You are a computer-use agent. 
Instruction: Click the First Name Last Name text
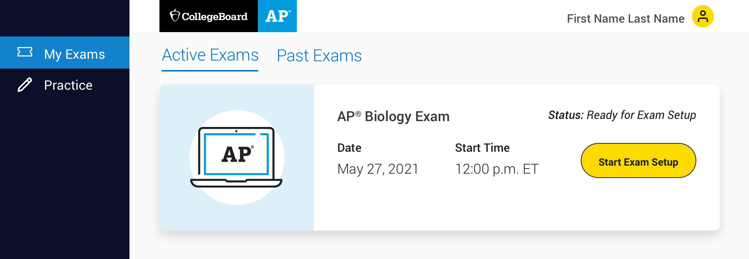pos(625,19)
